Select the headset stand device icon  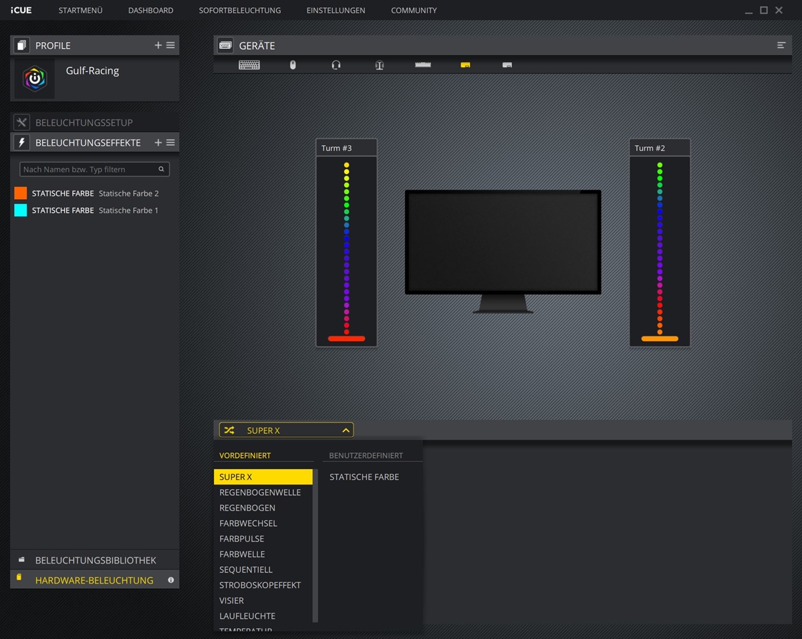pyautogui.click(x=380, y=65)
